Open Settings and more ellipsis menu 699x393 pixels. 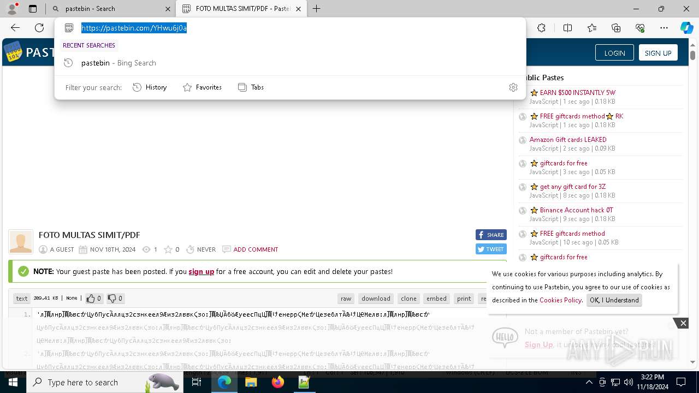point(664,28)
